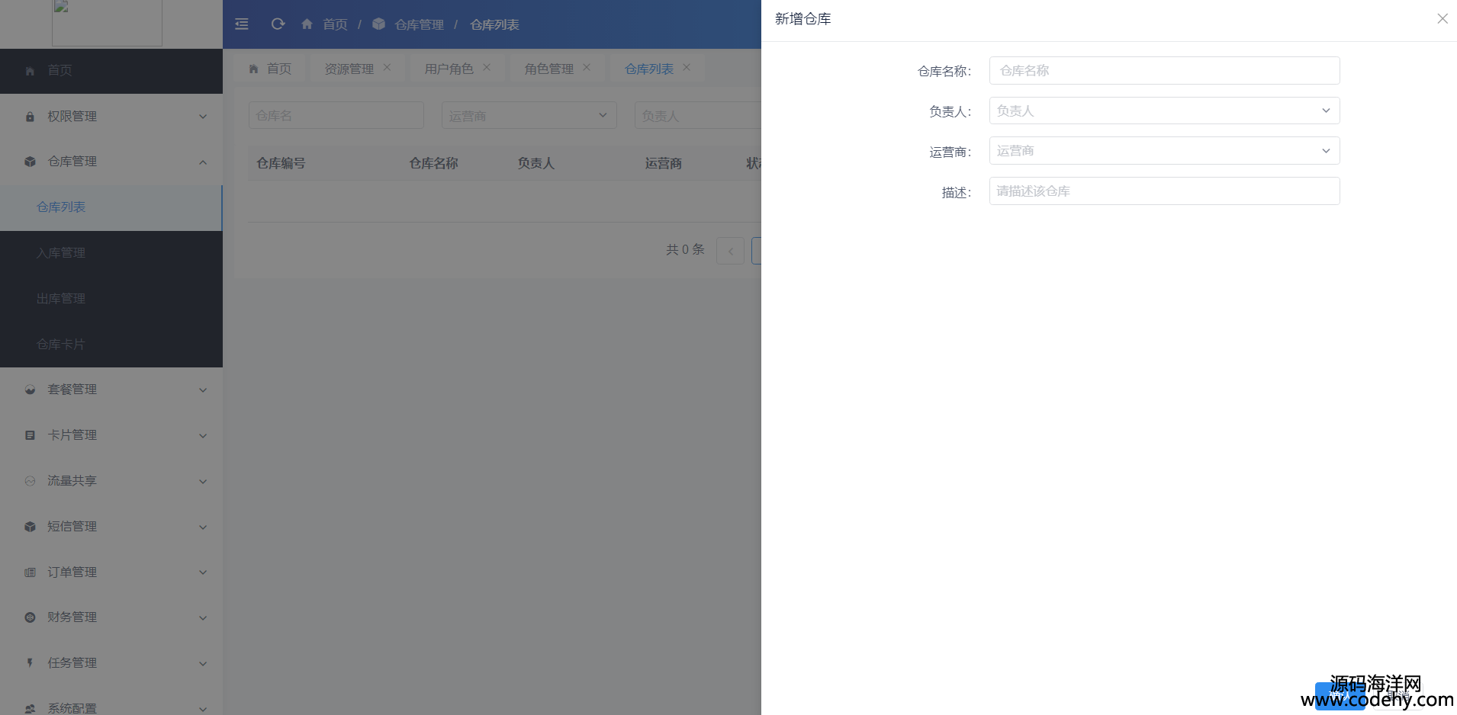1457x715 pixels.
Task: Select 仓库列表 in sidebar
Action: coord(111,207)
